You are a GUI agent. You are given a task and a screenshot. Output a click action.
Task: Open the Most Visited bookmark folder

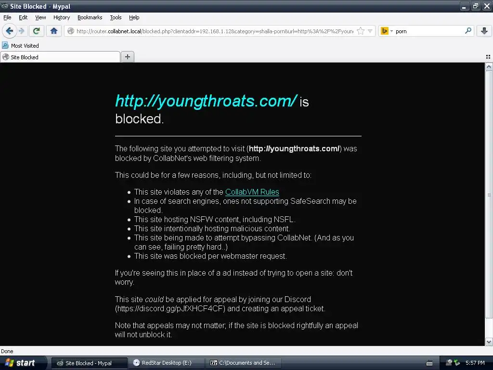pyautogui.click(x=21, y=46)
